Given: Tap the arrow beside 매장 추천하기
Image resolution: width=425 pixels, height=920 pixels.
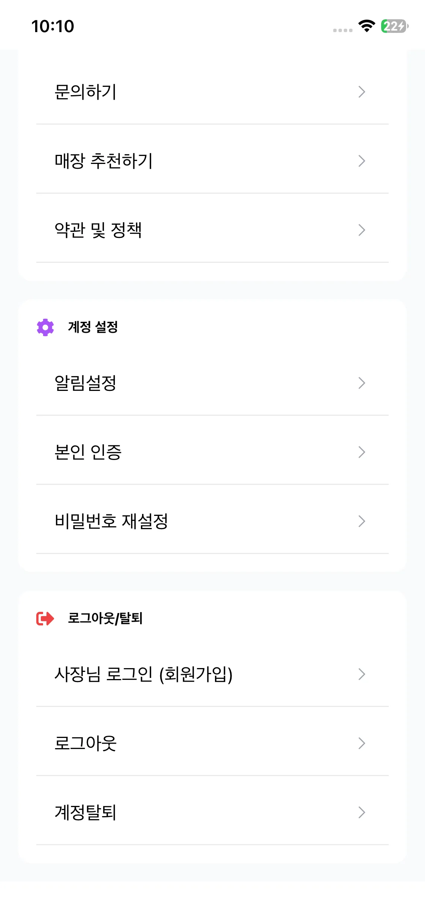Looking at the screenshot, I should click(362, 161).
